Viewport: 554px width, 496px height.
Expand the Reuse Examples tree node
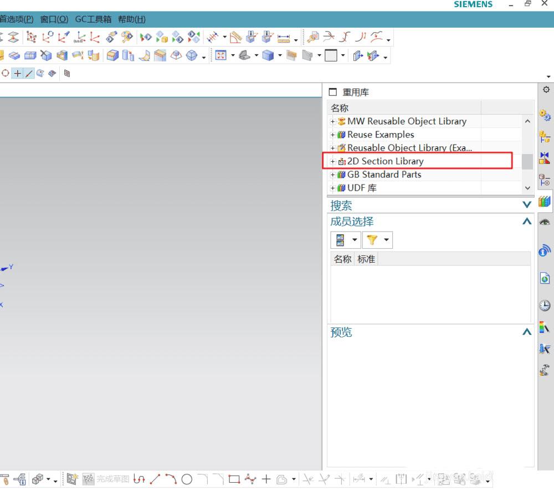(332, 135)
